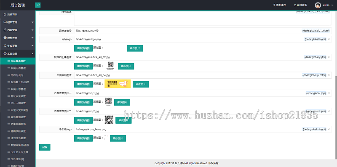Toggle the sidebar with the grid icon

click(38, 5)
